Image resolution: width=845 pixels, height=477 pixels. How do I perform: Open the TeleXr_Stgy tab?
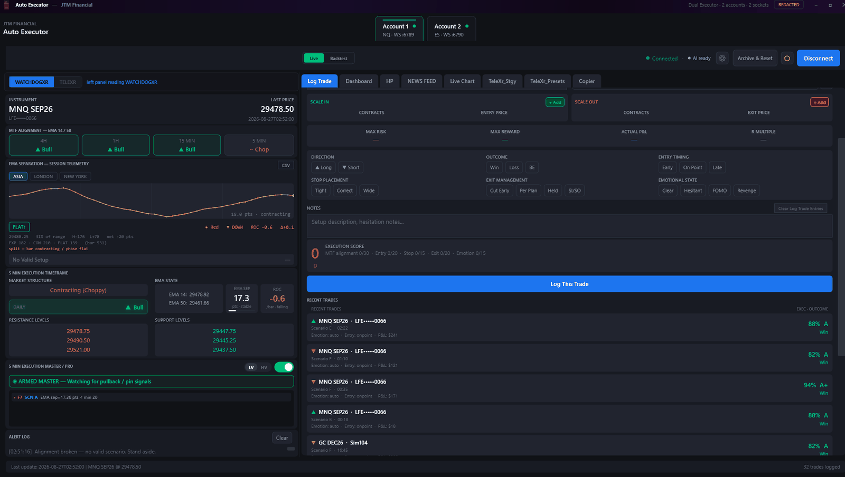[502, 81]
